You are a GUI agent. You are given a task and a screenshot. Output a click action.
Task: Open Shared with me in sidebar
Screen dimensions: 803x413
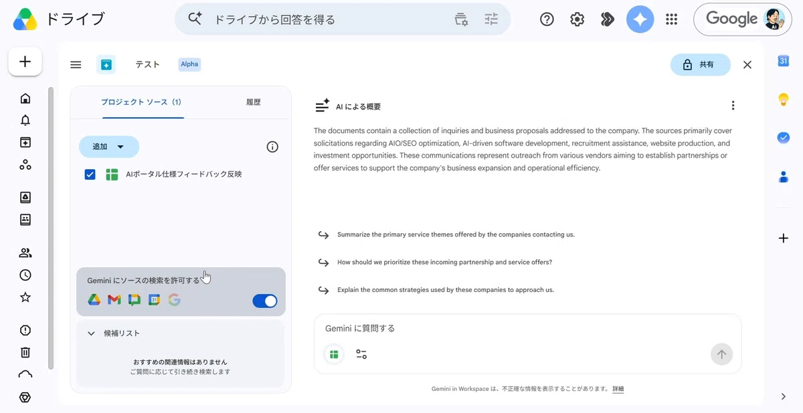tap(25, 253)
